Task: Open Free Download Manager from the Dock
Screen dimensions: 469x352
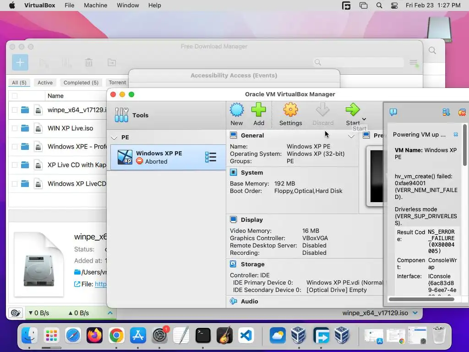Action: [x=321, y=335]
